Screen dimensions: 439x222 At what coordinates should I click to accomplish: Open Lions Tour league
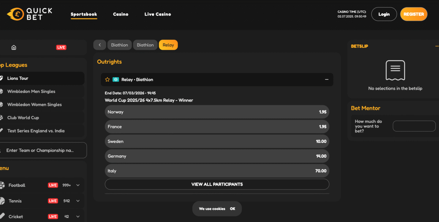coord(42,78)
